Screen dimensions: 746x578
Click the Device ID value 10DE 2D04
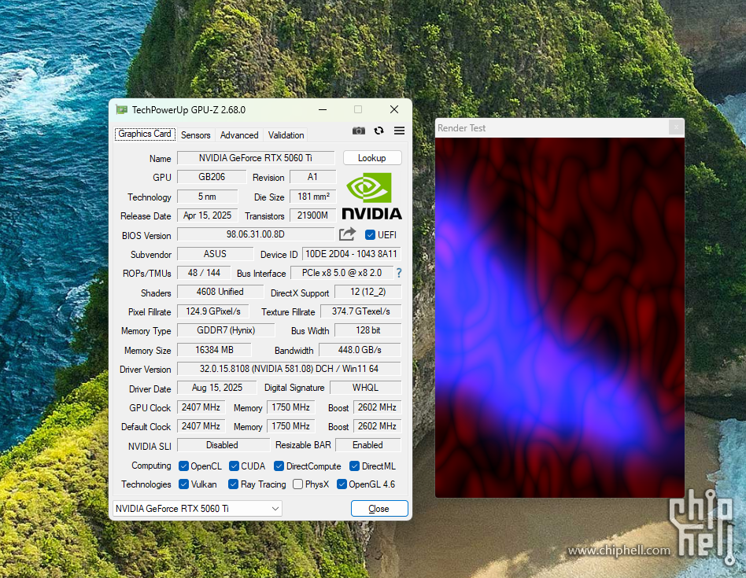click(352, 254)
